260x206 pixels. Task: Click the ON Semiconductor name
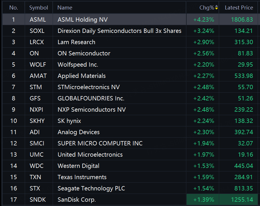click(84, 53)
